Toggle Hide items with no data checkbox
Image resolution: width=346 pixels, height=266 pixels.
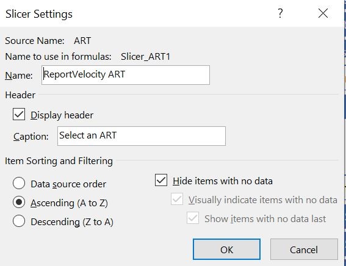tap(161, 180)
